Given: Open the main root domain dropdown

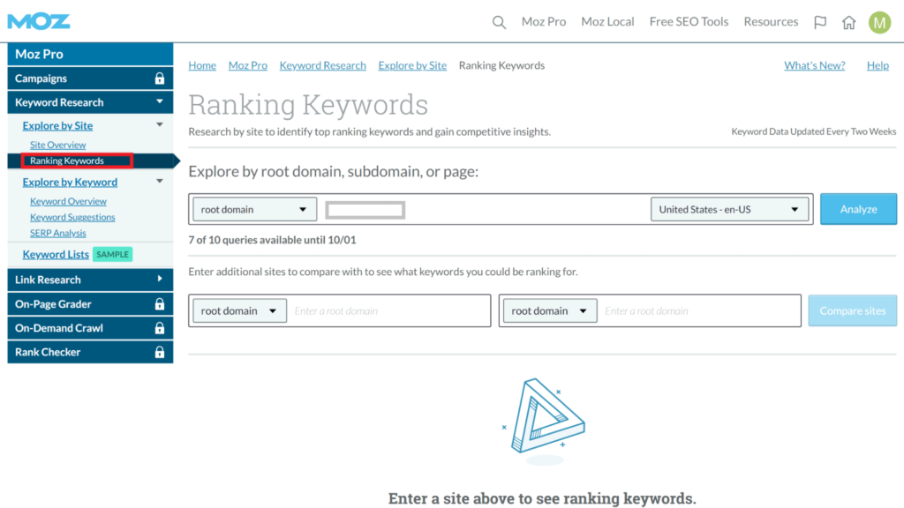Looking at the screenshot, I should 254,210.
